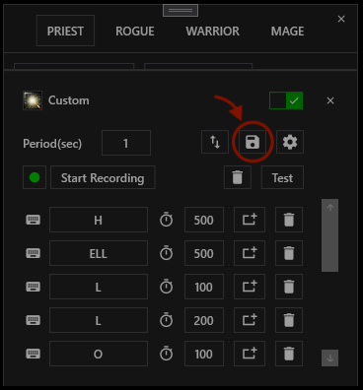Screen dimensions: 363x390
Task: Click the keyboard icon for the O row
Action: click(x=34, y=354)
